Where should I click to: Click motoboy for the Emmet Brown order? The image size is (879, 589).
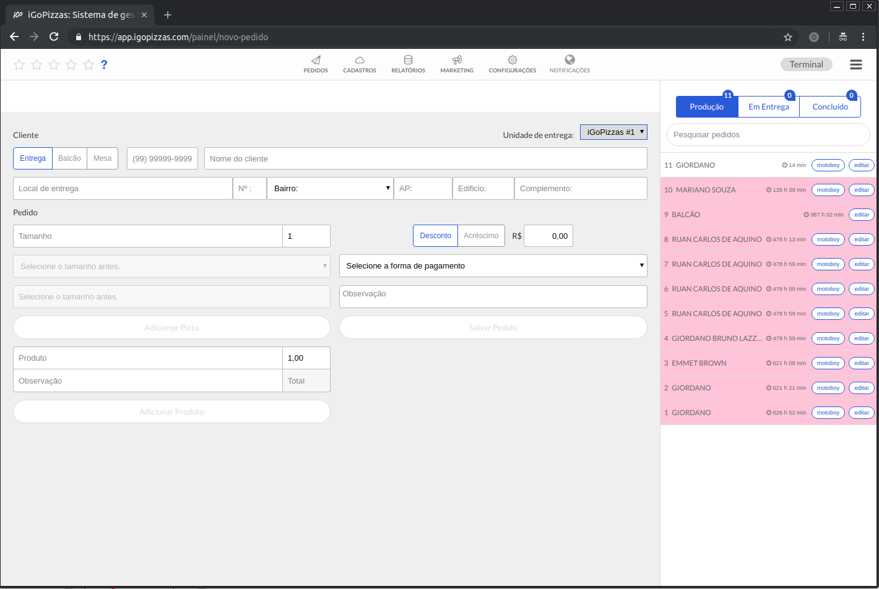click(828, 363)
